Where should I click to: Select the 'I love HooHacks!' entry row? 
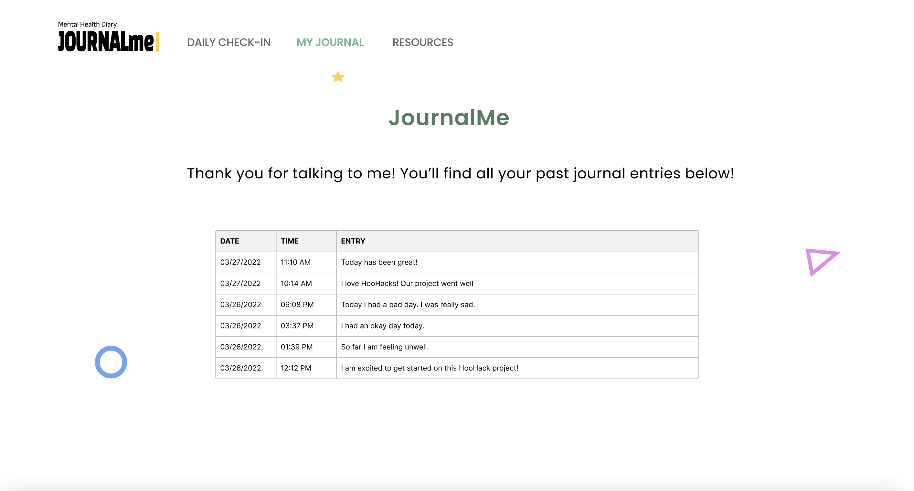click(407, 284)
